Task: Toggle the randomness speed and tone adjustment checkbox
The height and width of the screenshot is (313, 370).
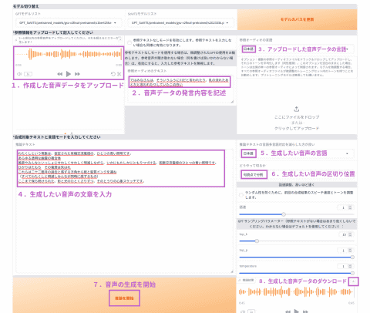Action: point(241,195)
